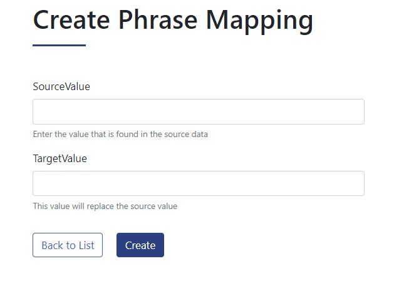Click the TargetValue text input field
404x286 pixels.
point(198,183)
